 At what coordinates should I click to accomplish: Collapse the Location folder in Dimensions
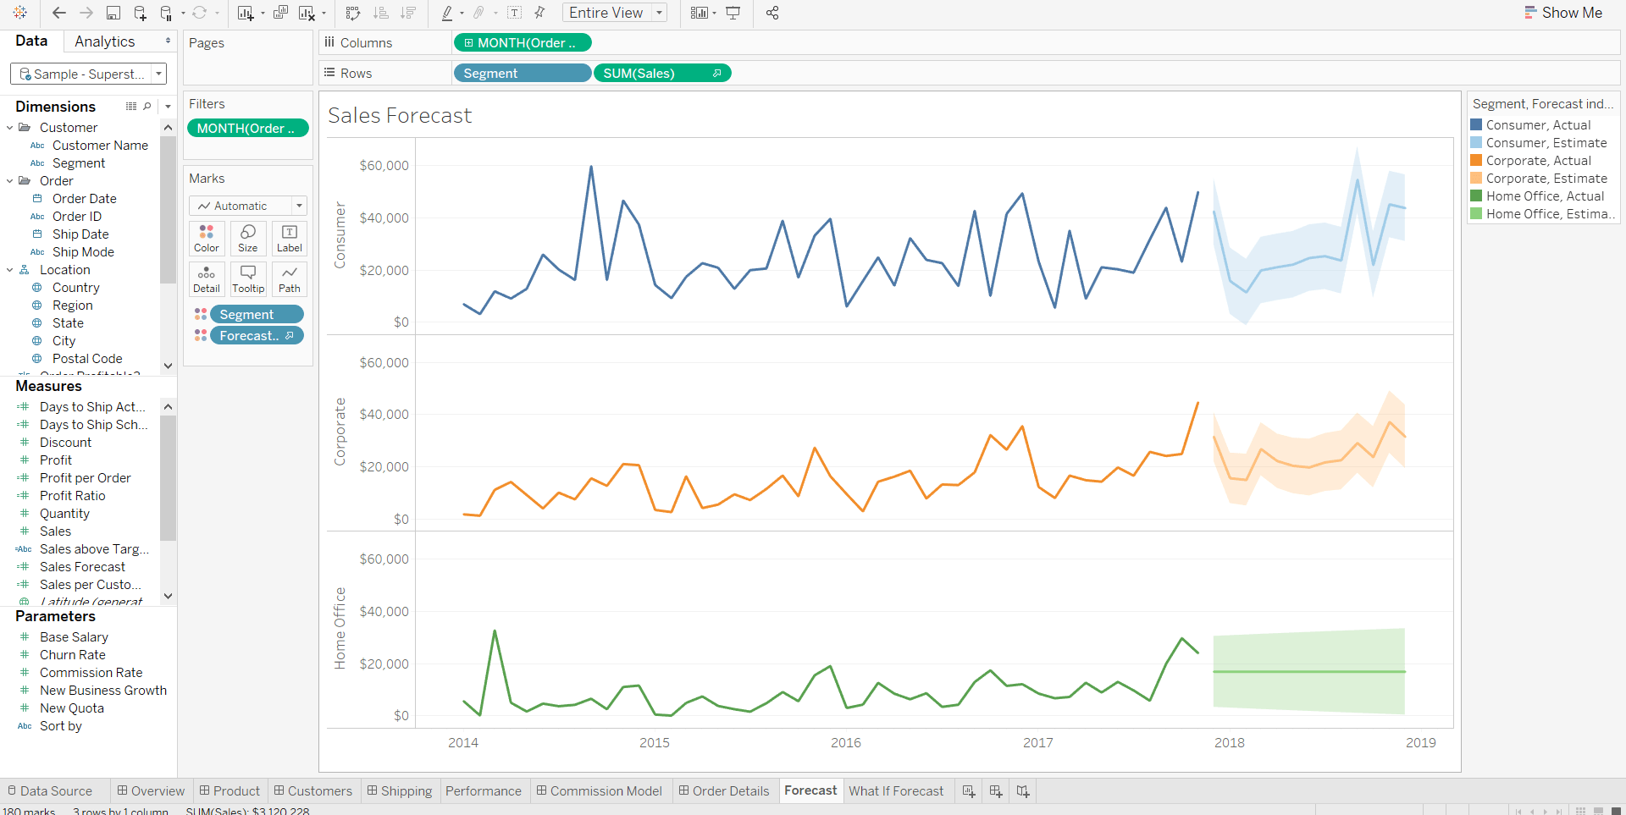(x=10, y=270)
